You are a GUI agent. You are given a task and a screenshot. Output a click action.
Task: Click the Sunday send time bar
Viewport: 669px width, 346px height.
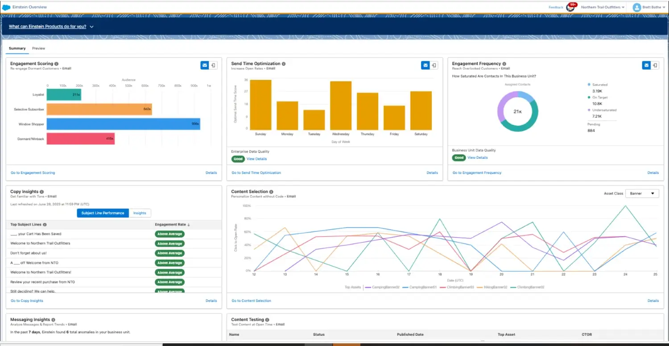(x=260, y=105)
